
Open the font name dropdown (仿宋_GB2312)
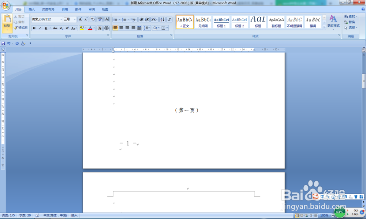(x=61, y=19)
